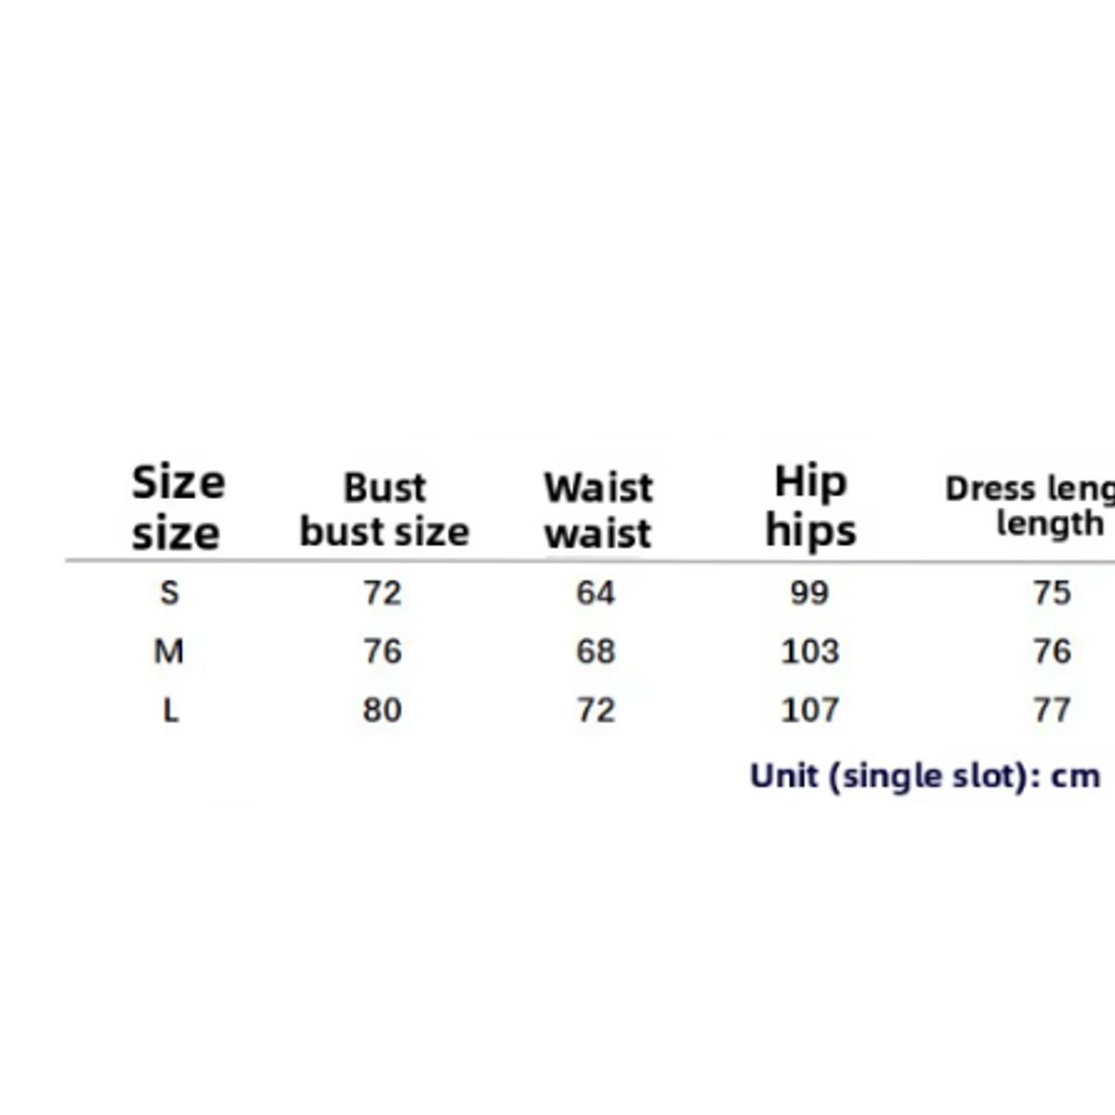1115x1115 pixels.
Task: Select the L size row label
Action: (170, 711)
